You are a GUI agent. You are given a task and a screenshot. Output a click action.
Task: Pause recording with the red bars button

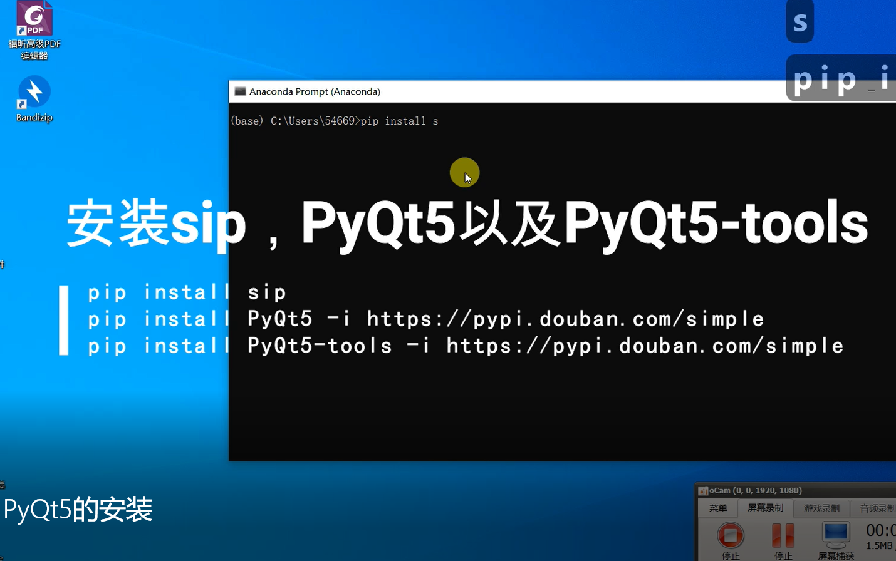[783, 536]
